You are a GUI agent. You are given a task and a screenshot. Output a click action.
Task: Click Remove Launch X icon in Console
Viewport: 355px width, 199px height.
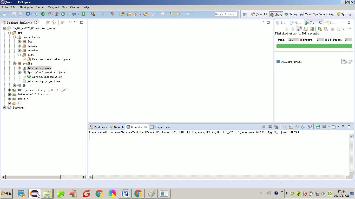(270, 127)
